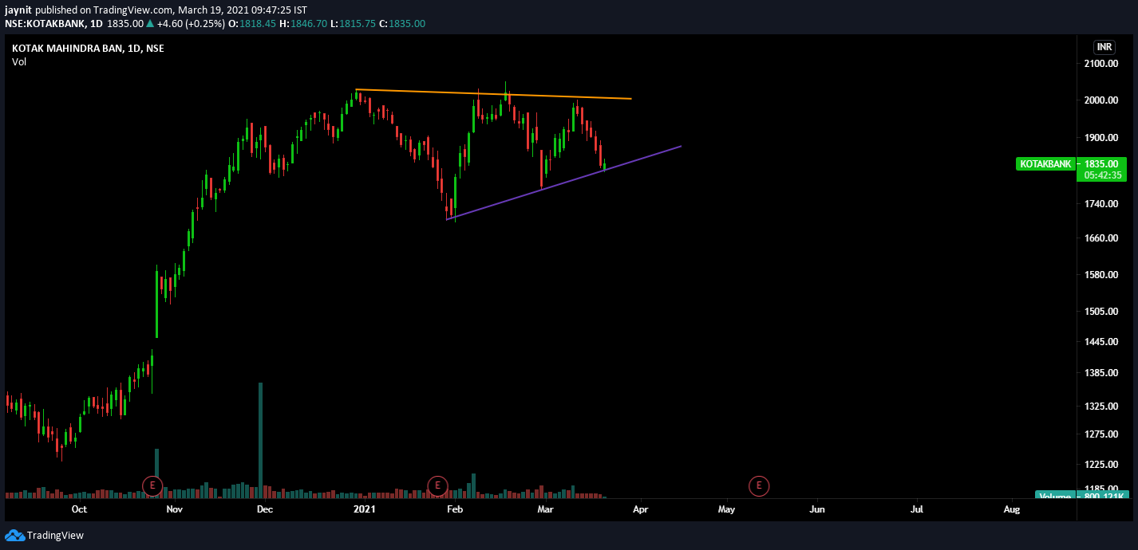Click the Nov label on time axis
Image resolution: width=1138 pixels, height=550 pixels.
(x=174, y=509)
